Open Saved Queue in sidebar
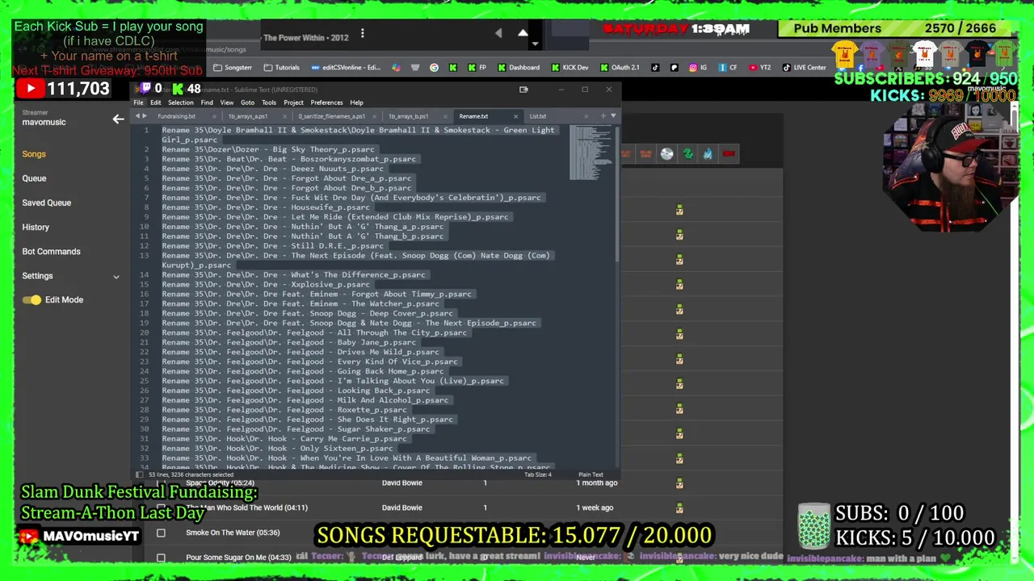Screen dimensions: 1034x581 point(47,203)
